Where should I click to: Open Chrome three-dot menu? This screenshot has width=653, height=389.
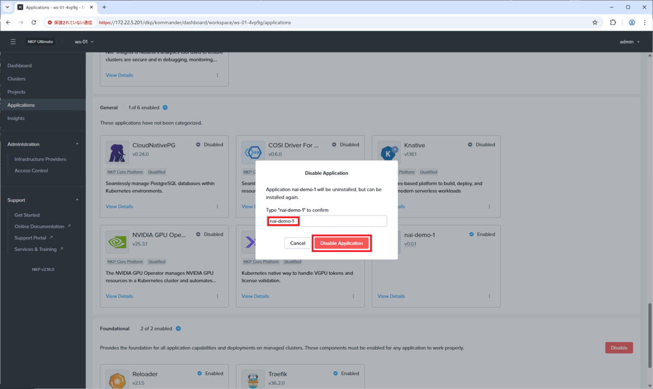[645, 22]
